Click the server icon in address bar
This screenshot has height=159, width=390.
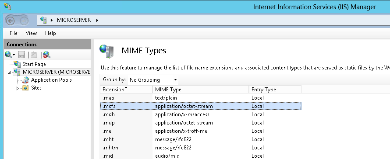(x=43, y=20)
